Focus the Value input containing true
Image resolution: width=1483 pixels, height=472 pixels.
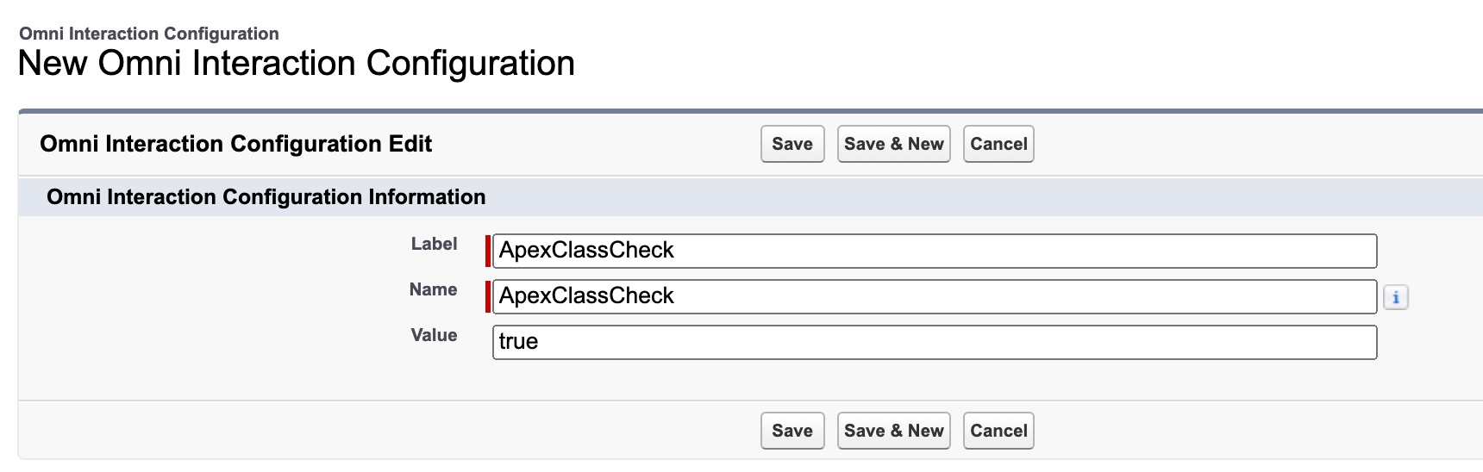(x=935, y=342)
